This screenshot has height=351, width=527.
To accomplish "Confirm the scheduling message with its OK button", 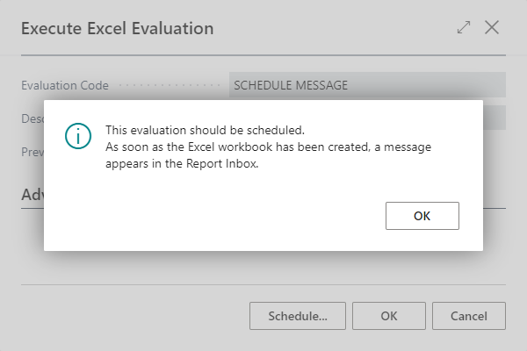I will pos(422,216).
